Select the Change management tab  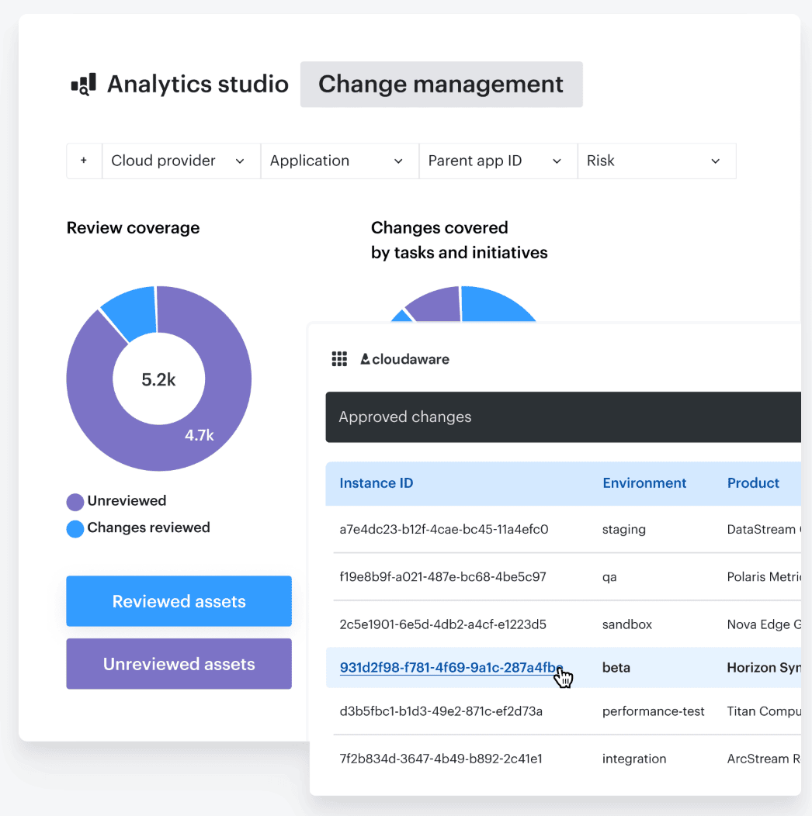[441, 85]
